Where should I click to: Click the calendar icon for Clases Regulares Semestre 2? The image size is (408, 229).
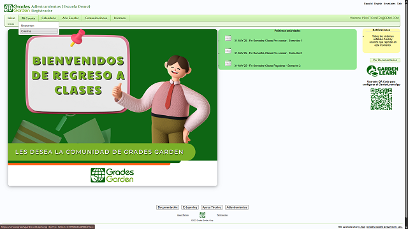228,63
